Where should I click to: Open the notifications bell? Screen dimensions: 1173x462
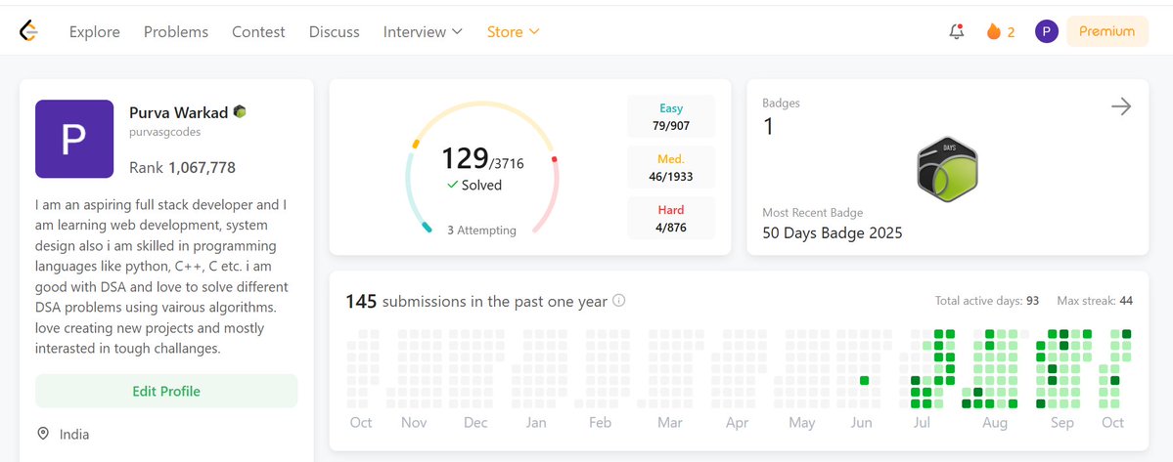coord(956,31)
